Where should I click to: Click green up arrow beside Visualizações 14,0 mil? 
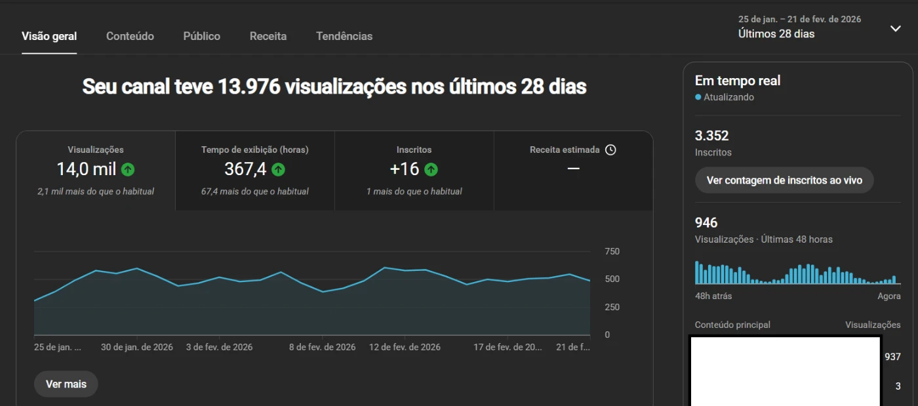pyautogui.click(x=128, y=170)
